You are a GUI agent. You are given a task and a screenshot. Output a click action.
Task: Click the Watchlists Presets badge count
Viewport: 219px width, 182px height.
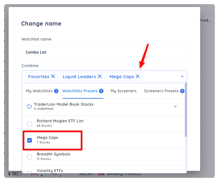point(101,91)
